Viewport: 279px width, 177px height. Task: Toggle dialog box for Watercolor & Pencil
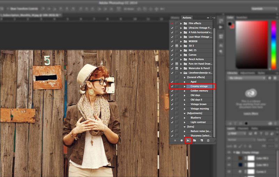coord(176,68)
